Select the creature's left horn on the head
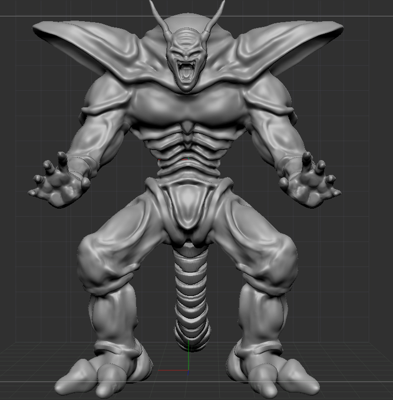 [160, 20]
